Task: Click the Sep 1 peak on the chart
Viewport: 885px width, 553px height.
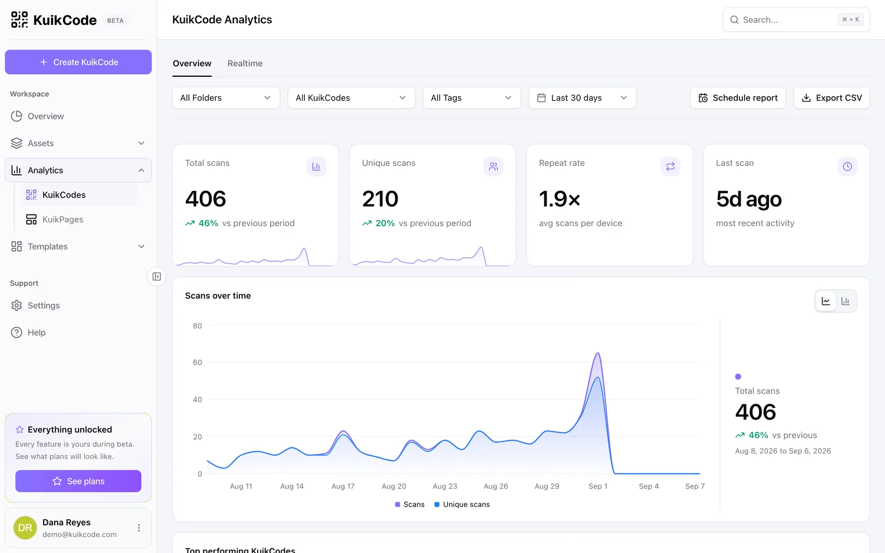Action: point(598,354)
